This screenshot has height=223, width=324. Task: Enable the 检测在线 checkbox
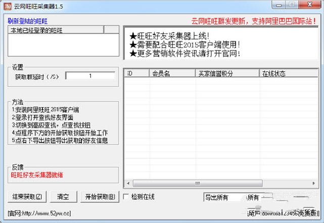click(126, 197)
